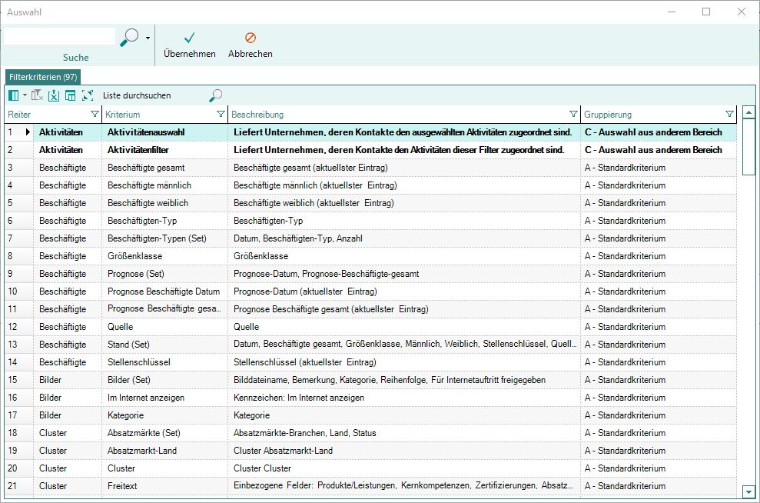Click the Abbrechen cancel icon
This screenshot has height=503, width=760.
pyautogui.click(x=250, y=38)
